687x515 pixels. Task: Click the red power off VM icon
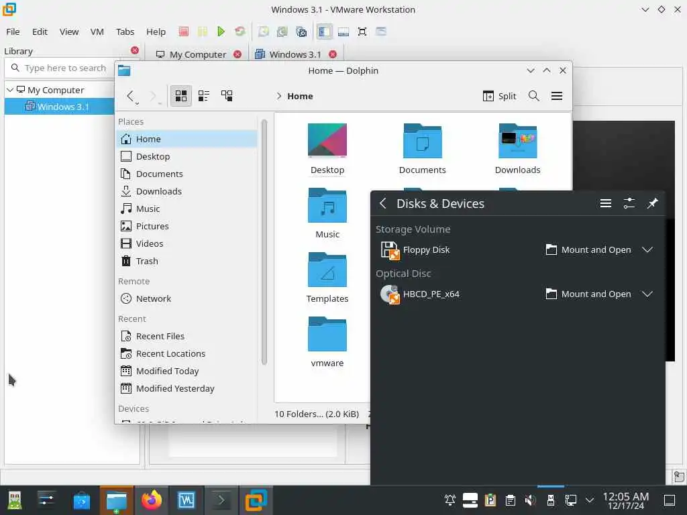point(184,32)
